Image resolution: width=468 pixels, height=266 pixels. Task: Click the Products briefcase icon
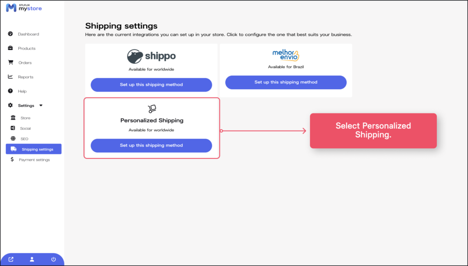point(11,48)
